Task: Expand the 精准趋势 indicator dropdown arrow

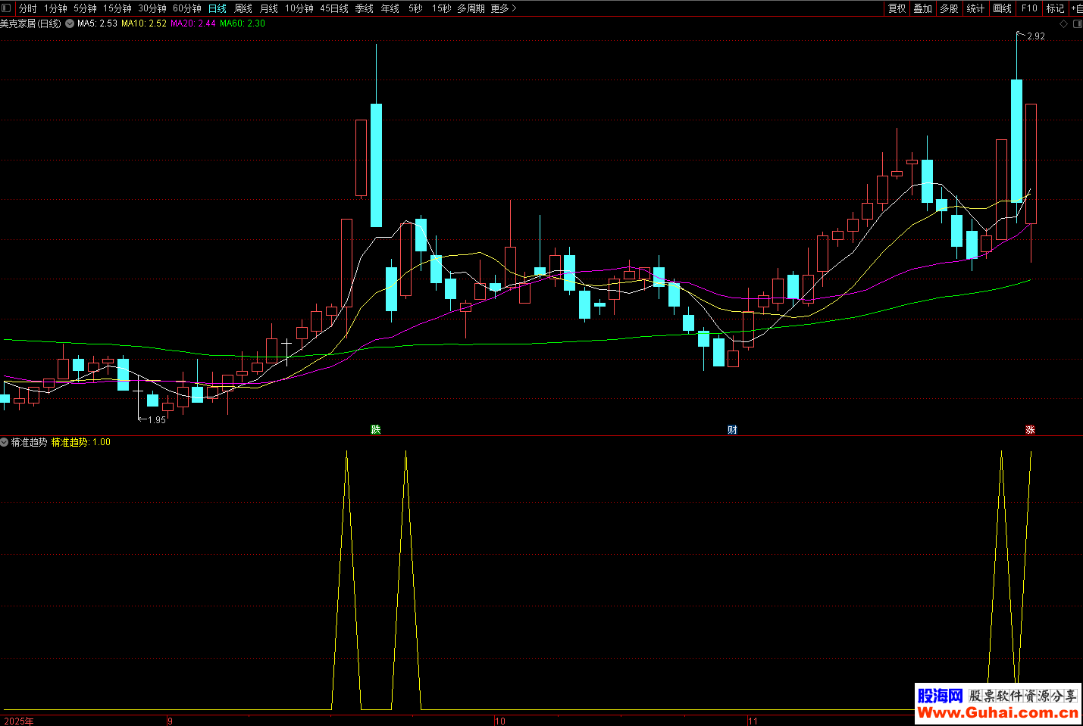Action: pyautogui.click(x=5, y=442)
